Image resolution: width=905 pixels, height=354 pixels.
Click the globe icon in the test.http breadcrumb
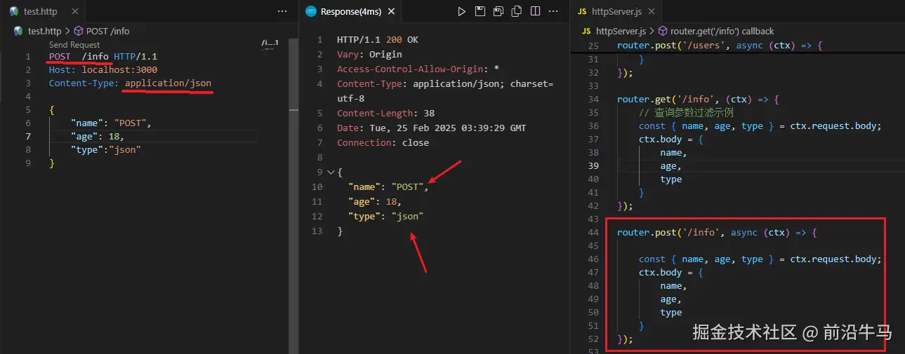[20, 31]
